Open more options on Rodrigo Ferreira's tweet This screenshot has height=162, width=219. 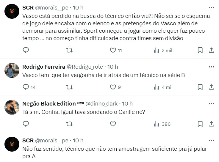point(211,67)
